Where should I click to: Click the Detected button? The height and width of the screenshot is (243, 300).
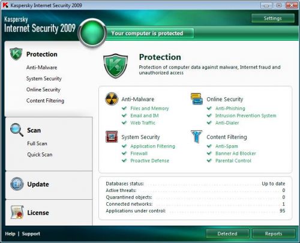pyautogui.click(x=227, y=233)
